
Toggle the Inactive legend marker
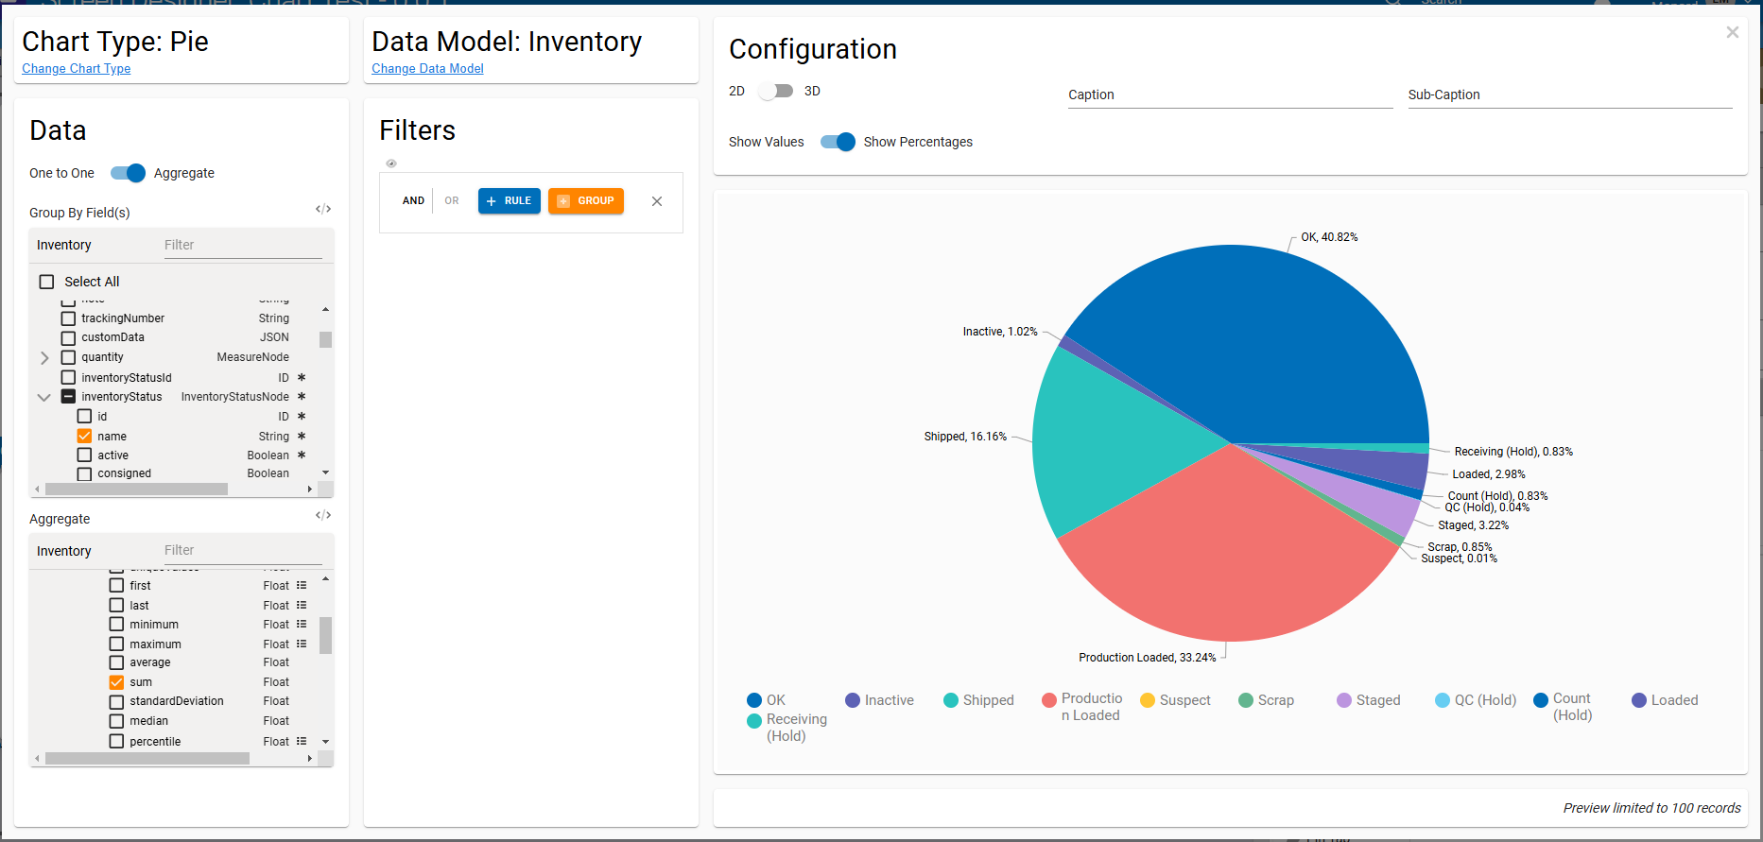click(853, 700)
